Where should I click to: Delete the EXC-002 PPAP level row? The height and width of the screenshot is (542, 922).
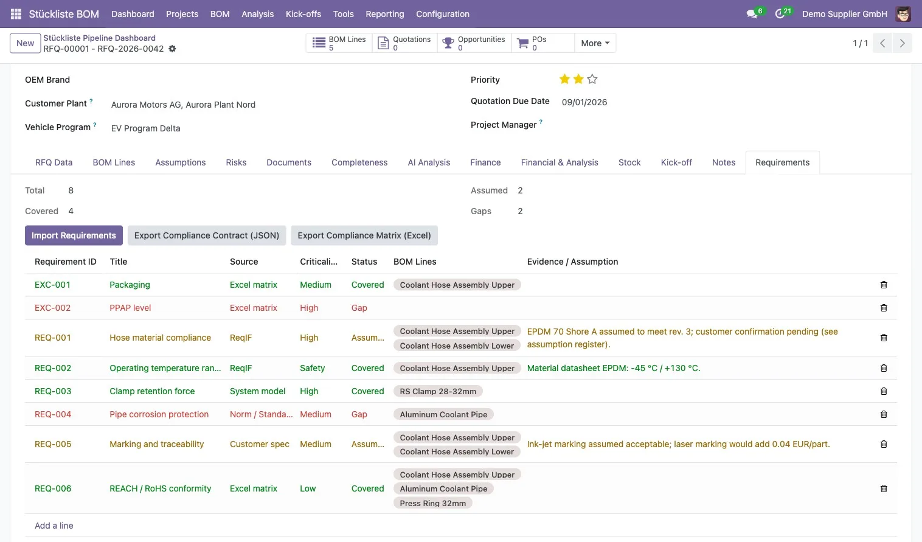coord(884,308)
